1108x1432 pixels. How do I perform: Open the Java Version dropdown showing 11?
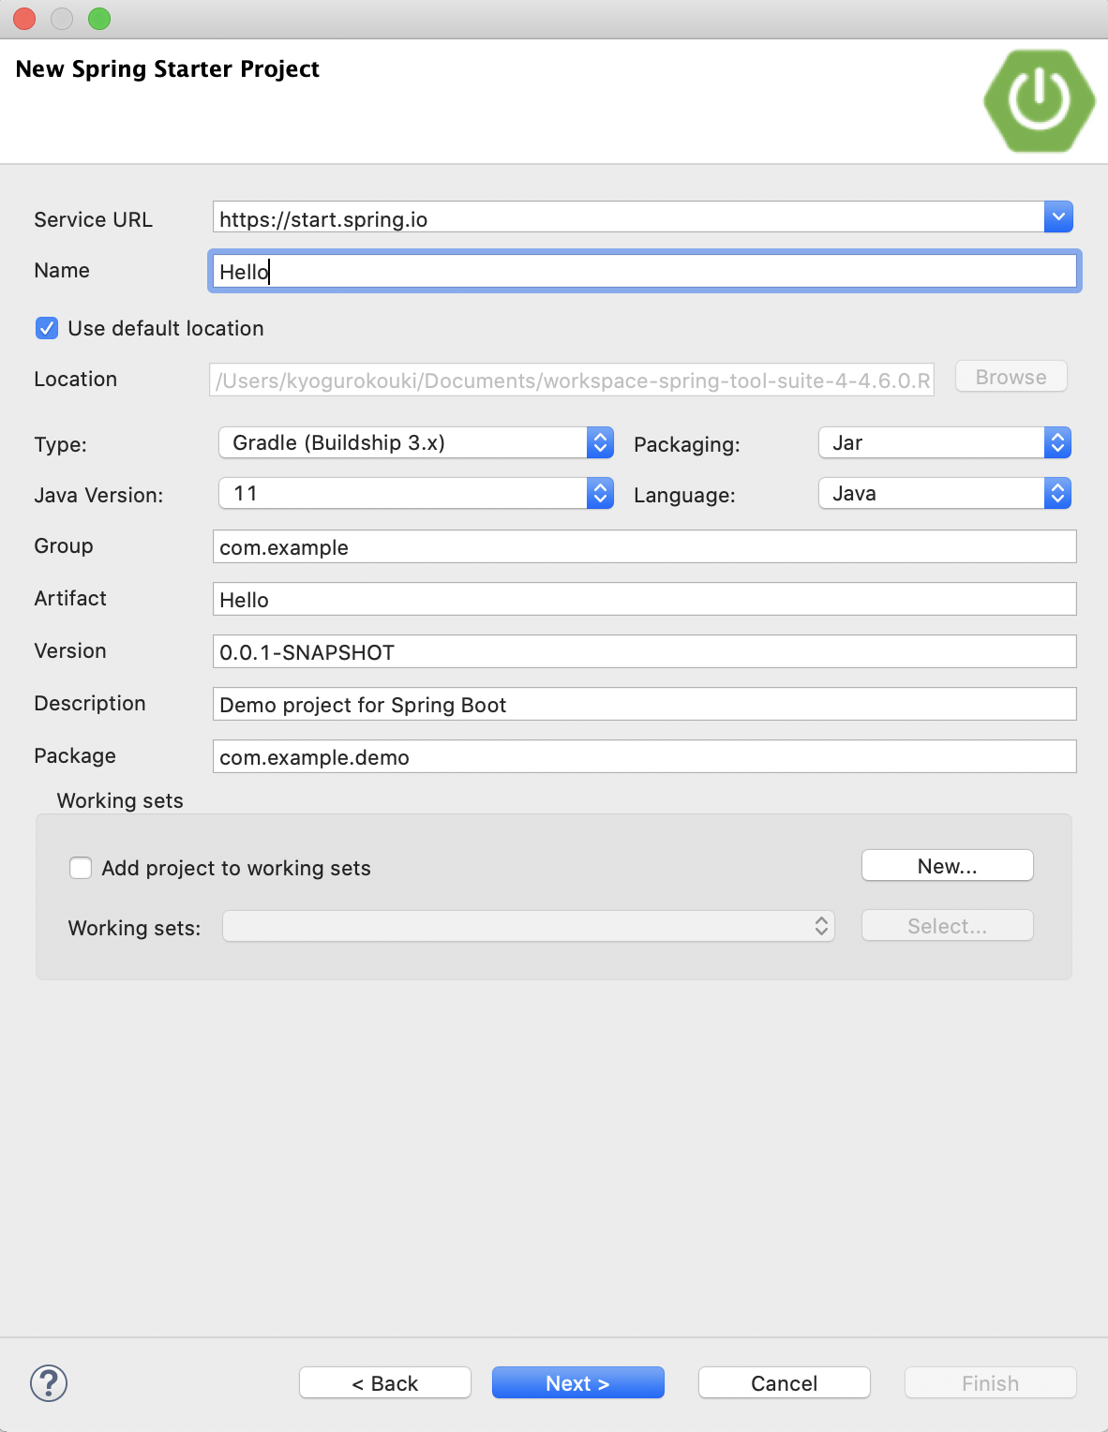click(x=416, y=493)
